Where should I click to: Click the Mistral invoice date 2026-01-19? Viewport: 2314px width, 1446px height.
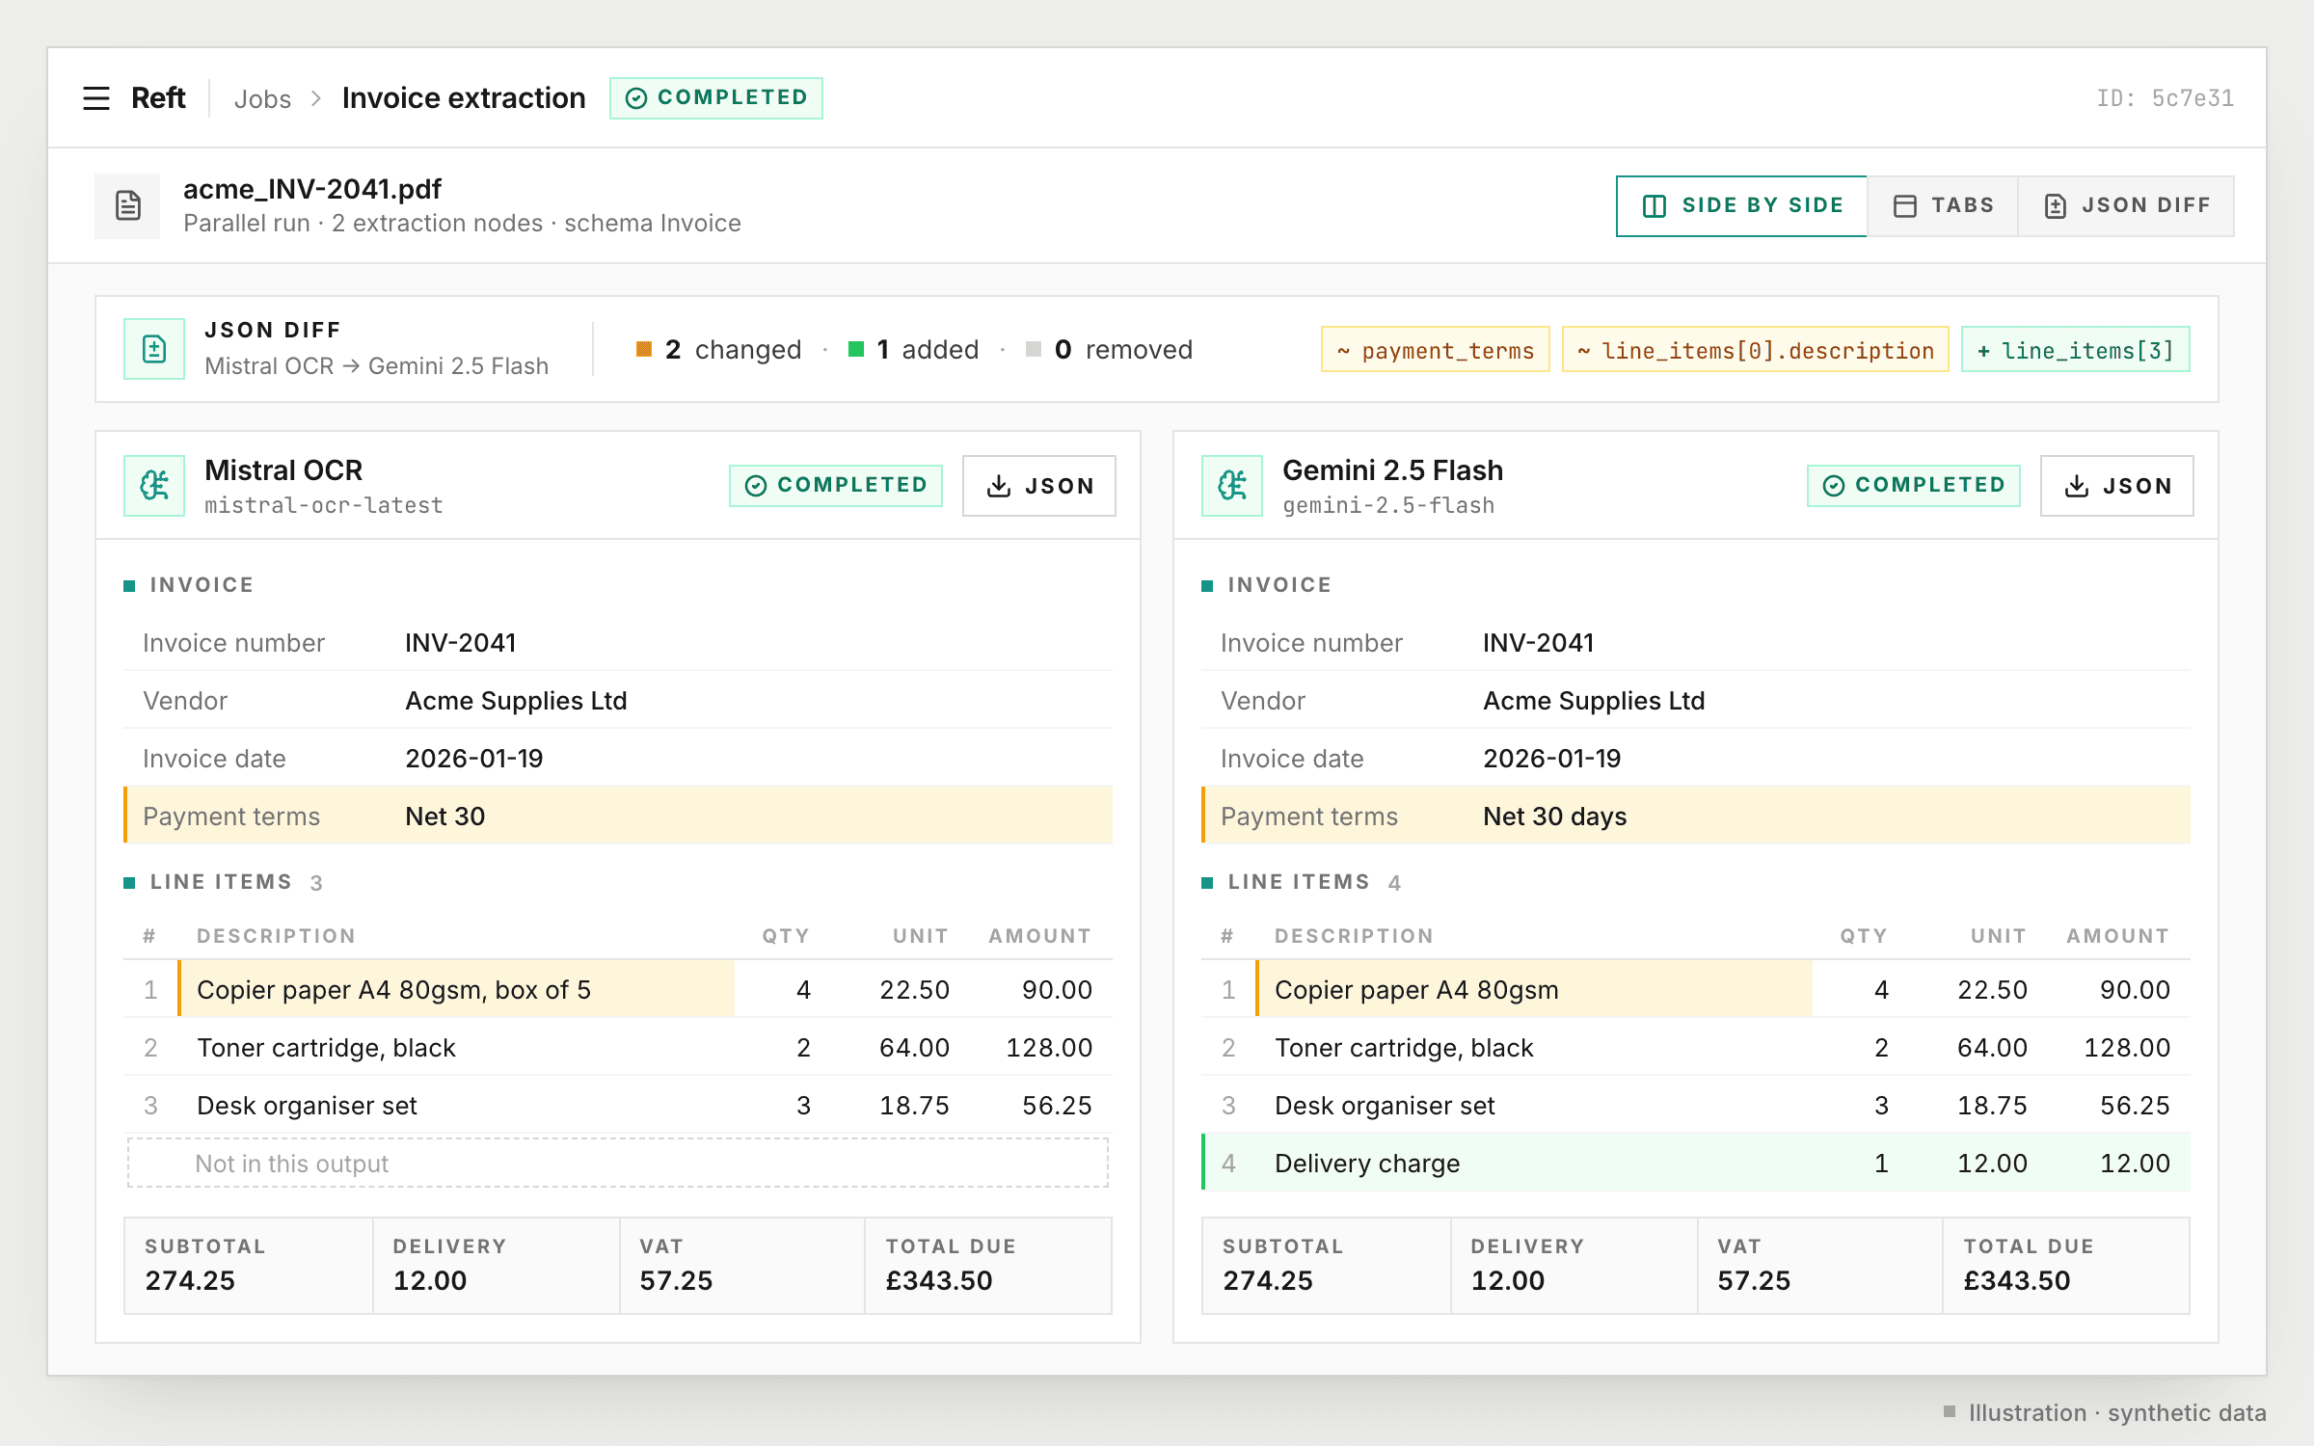(x=474, y=759)
